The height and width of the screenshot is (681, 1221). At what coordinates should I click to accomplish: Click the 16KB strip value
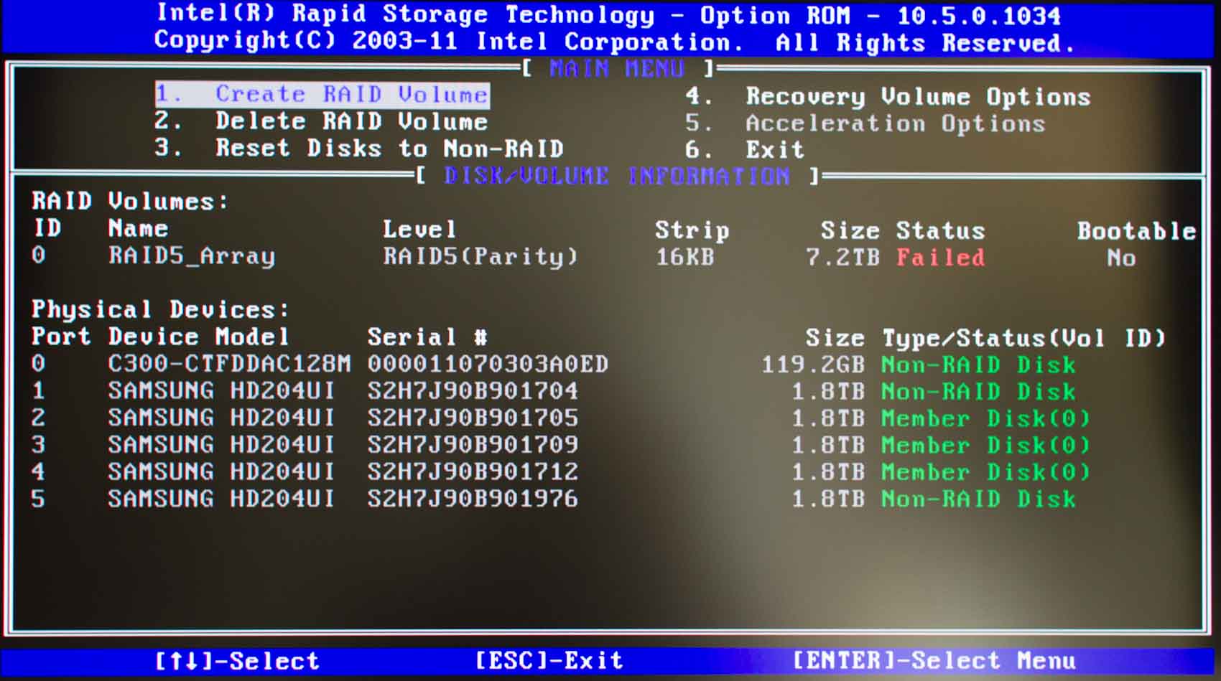click(685, 257)
